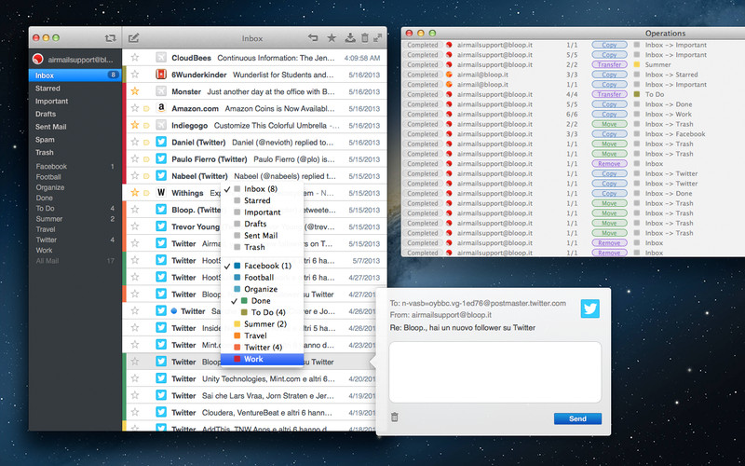Viewport: 745px width, 466px height.
Task: Click the Amazon.com sender icon
Action: (161, 108)
